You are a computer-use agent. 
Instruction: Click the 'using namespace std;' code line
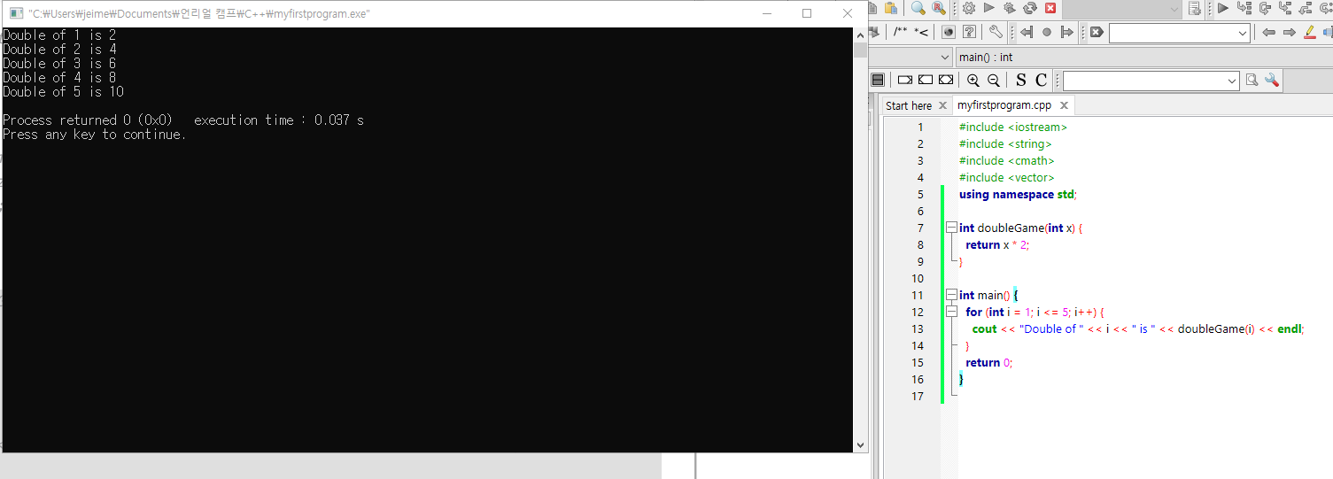[x=1018, y=194]
